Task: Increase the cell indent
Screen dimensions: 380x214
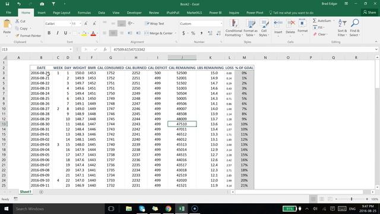Action: pos(138,33)
